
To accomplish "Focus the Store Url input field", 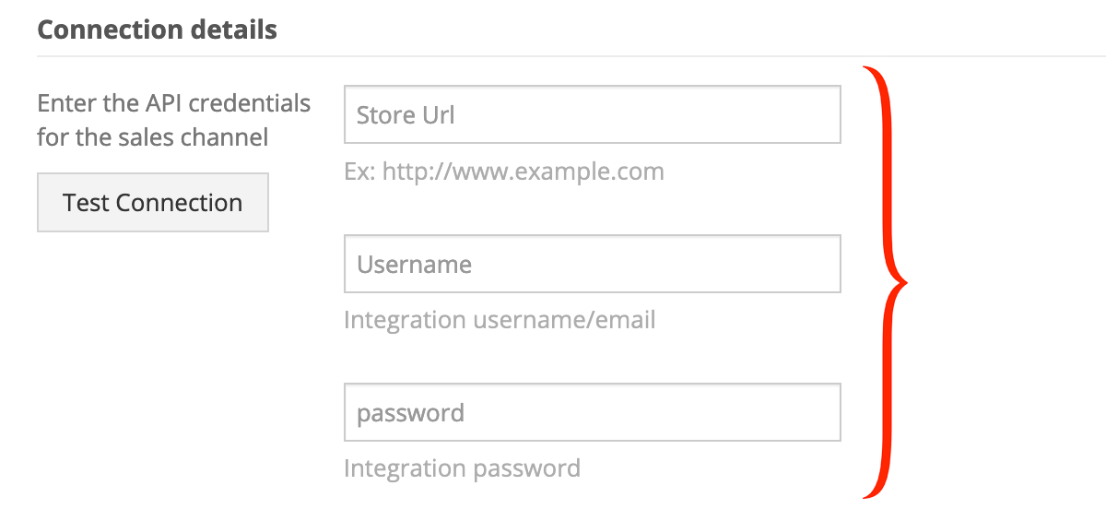I will 593,114.
